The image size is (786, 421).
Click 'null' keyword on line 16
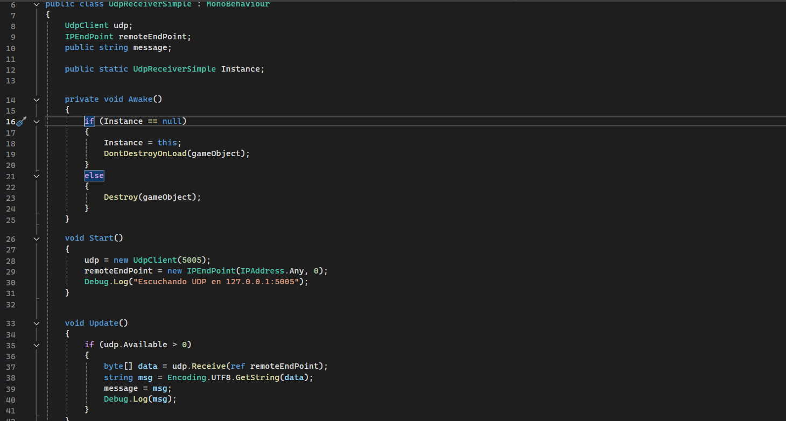click(x=172, y=121)
